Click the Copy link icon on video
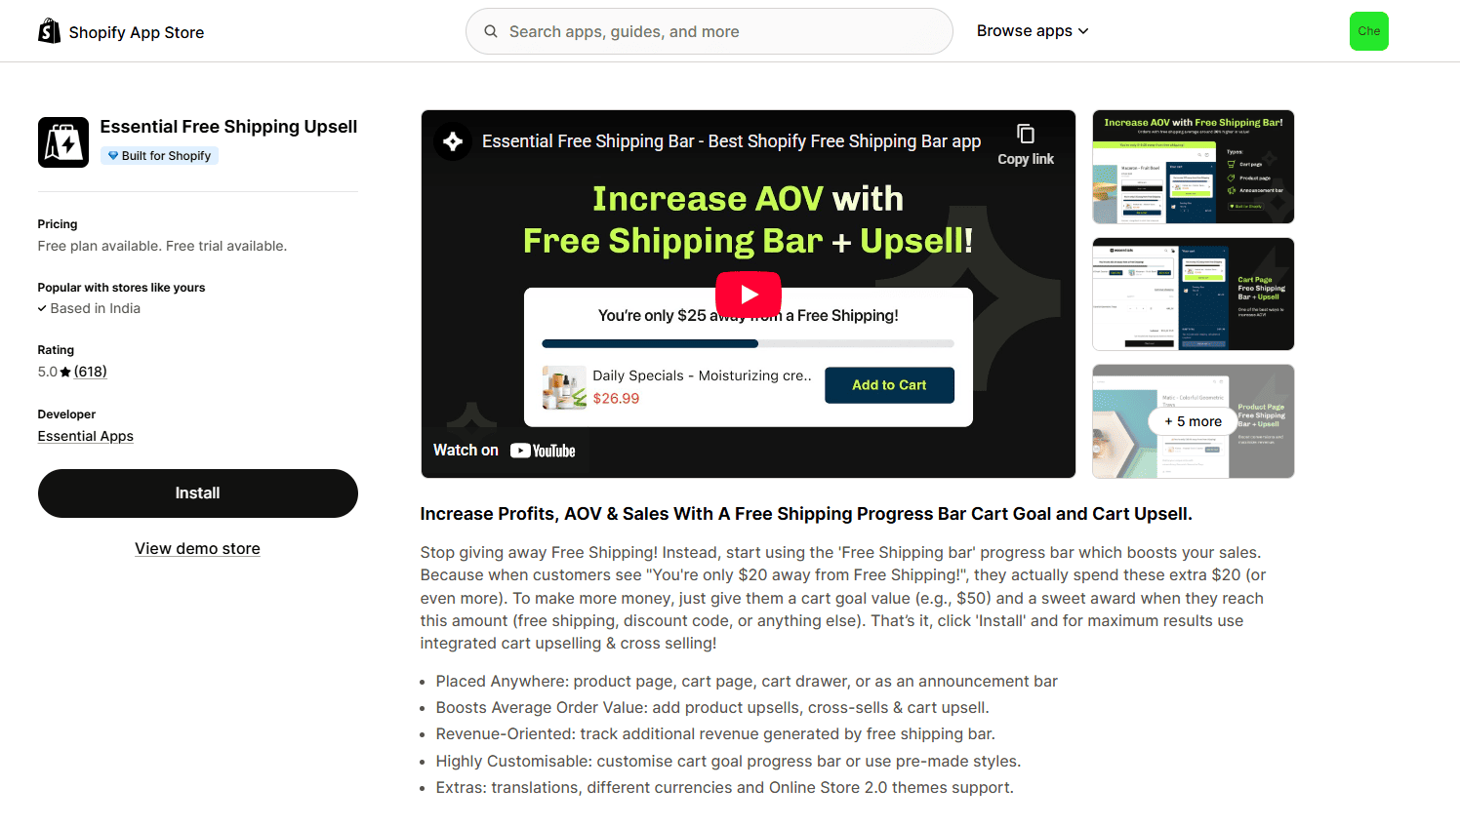This screenshot has width=1460, height=827. 1026,134
